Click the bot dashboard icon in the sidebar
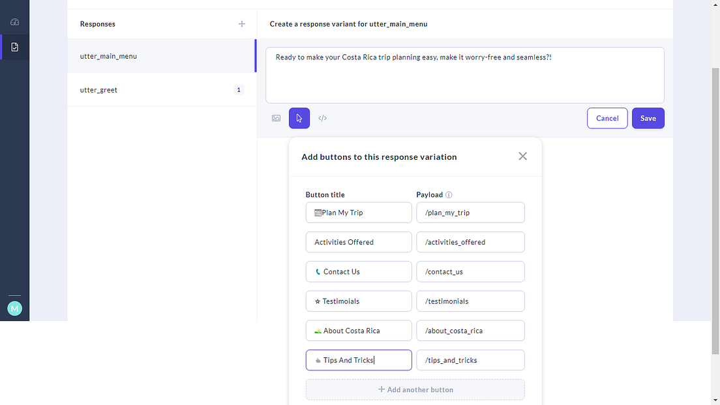This screenshot has height=405, width=720. click(x=14, y=22)
